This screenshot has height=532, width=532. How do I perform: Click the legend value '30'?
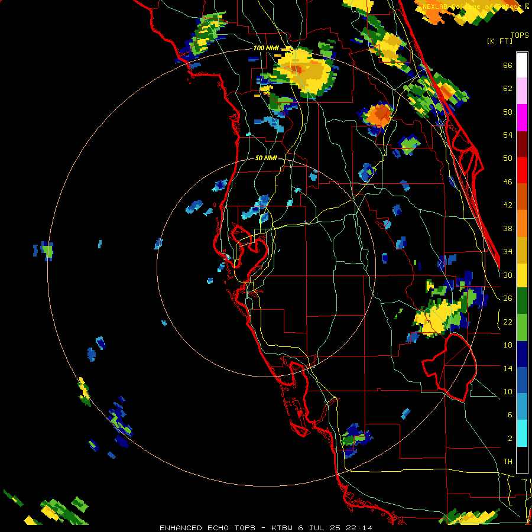click(x=508, y=275)
